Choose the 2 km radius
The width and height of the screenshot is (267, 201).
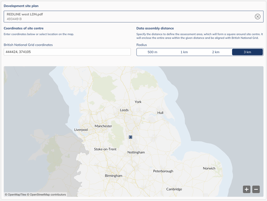point(216,52)
